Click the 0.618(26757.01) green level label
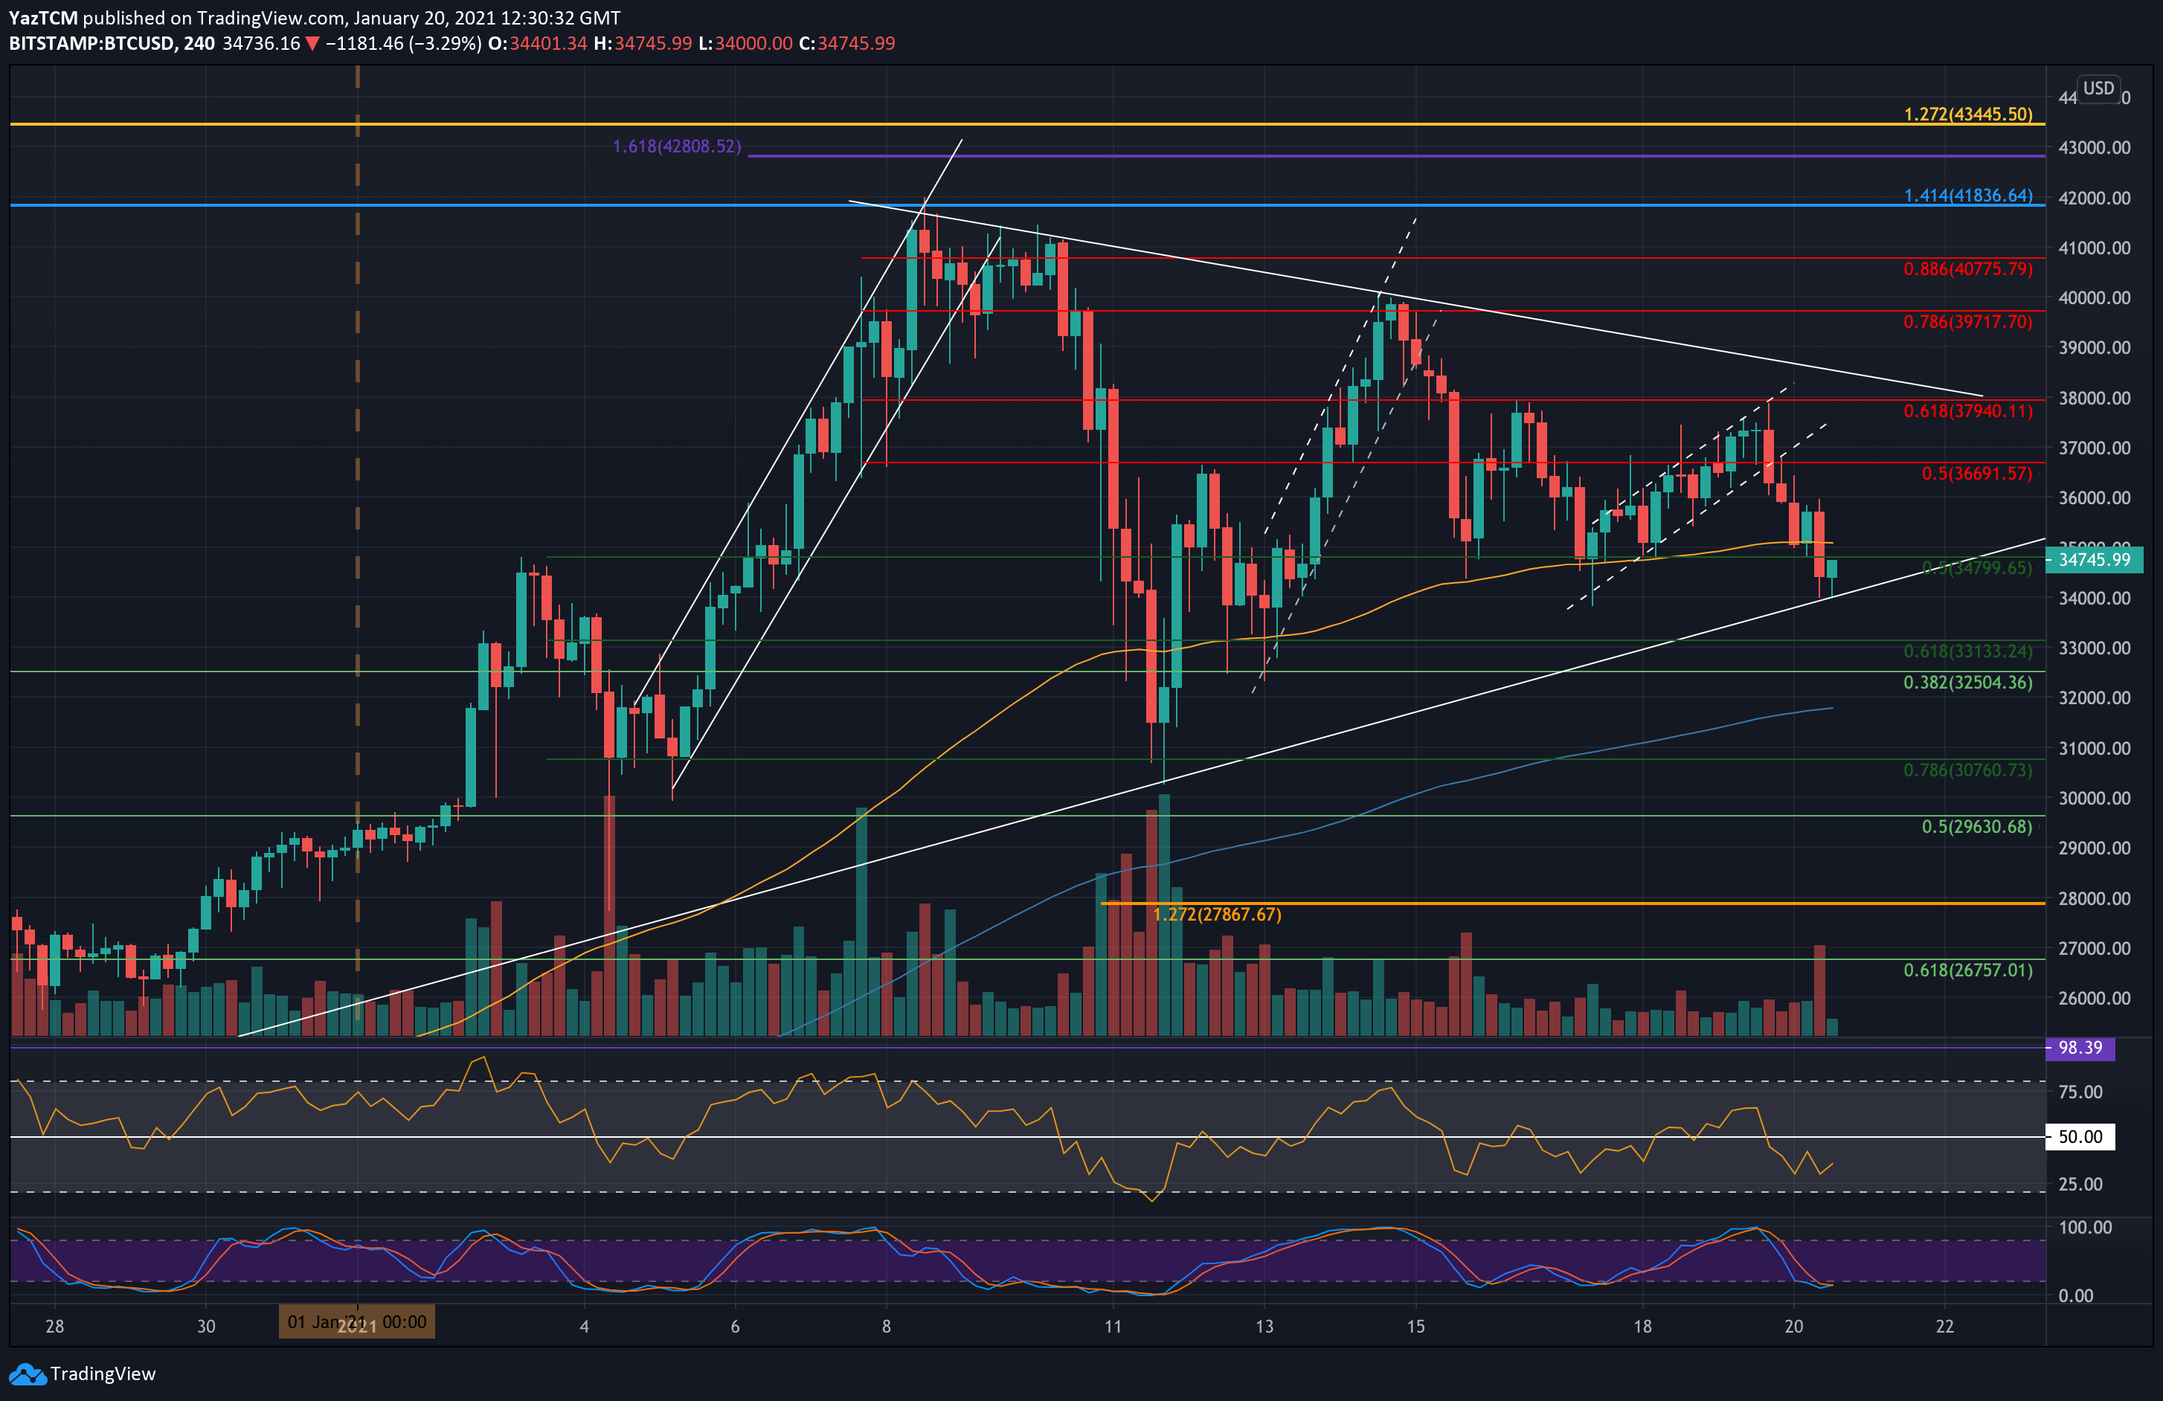The image size is (2163, 1401). (1967, 970)
